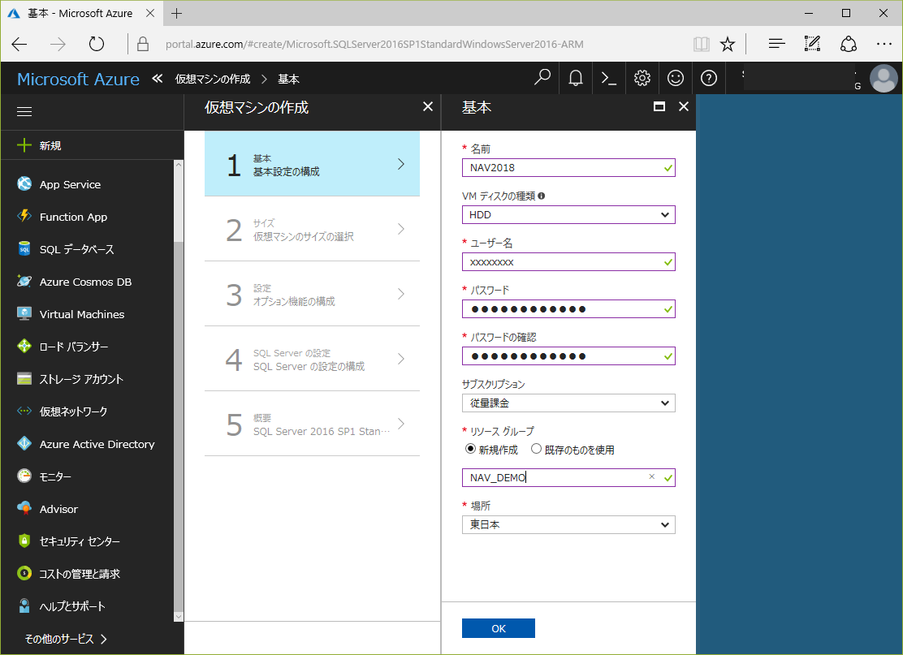903x655 pixels.
Task: Open step 4 SQL Server の設定
Action: click(x=312, y=360)
